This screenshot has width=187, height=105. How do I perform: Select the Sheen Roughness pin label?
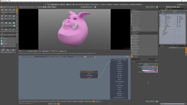[x=120, y=82]
